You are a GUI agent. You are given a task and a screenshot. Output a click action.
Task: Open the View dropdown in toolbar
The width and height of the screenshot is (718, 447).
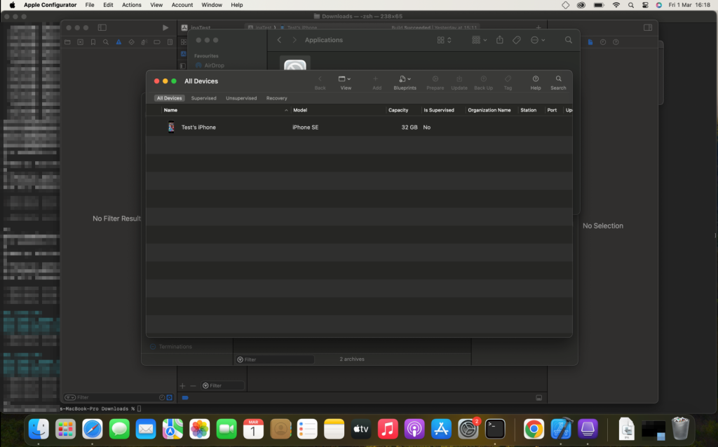345,79
